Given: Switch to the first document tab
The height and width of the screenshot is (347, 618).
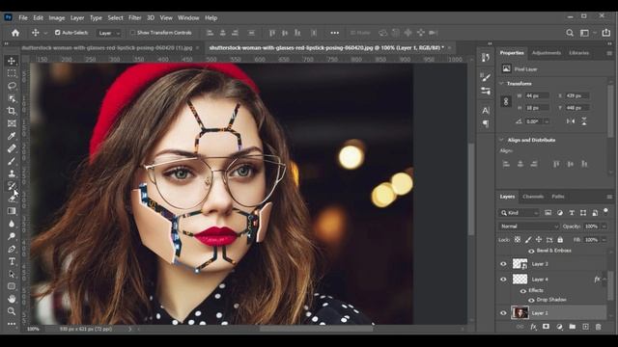Looking at the screenshot, I should (107, 47).
